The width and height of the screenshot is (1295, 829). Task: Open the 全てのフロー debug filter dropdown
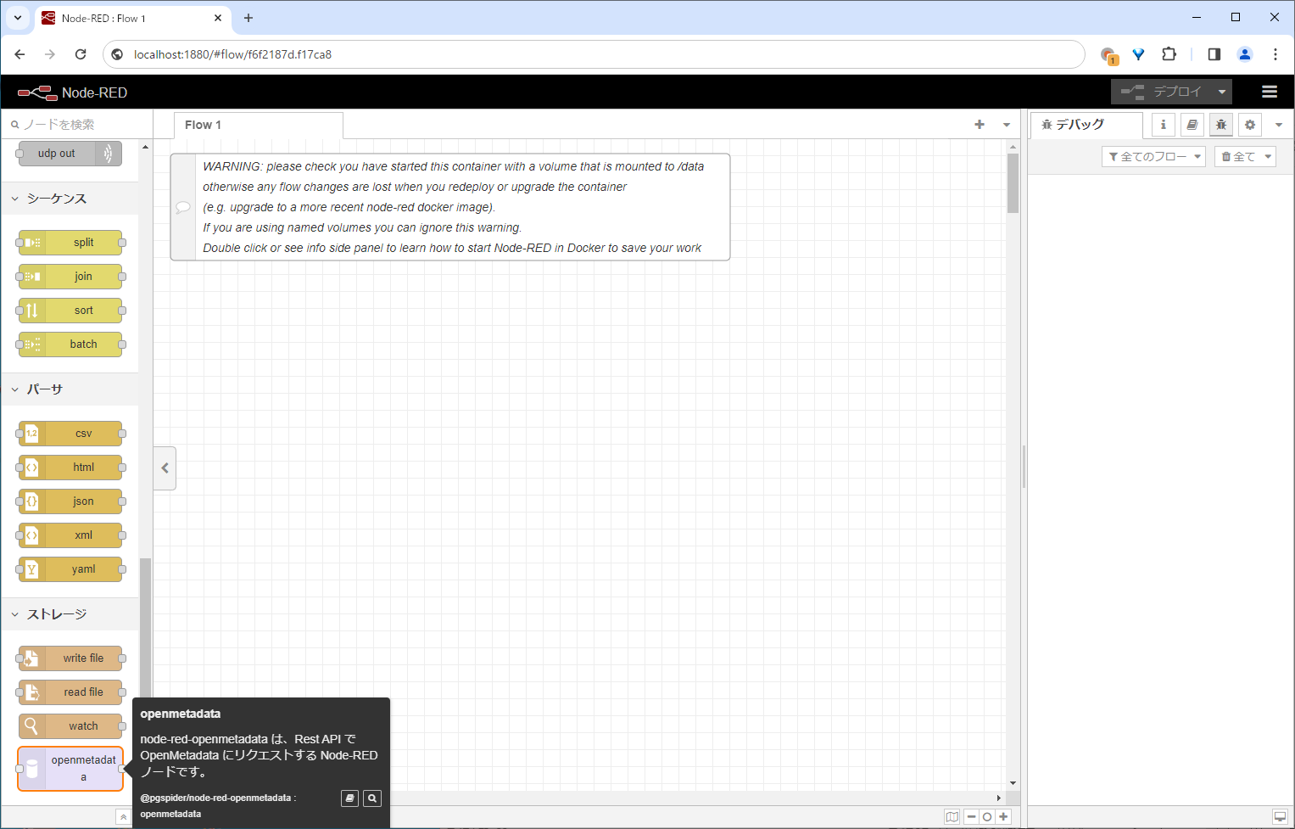[x=1153, y=157]
